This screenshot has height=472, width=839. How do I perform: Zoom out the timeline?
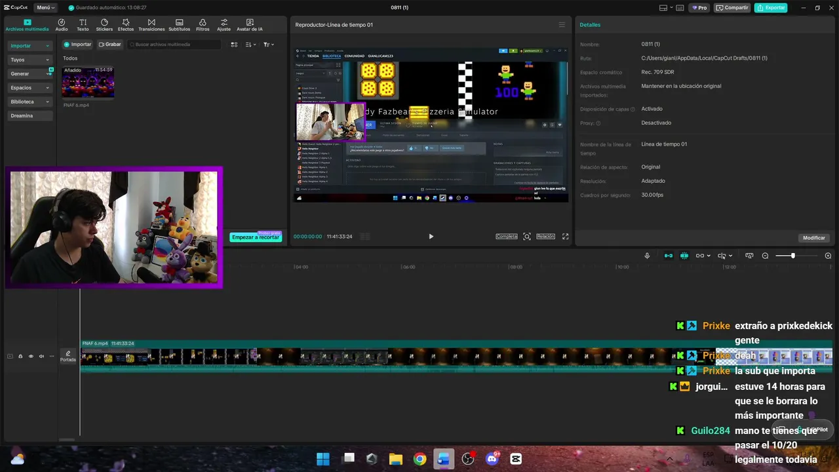765,256
